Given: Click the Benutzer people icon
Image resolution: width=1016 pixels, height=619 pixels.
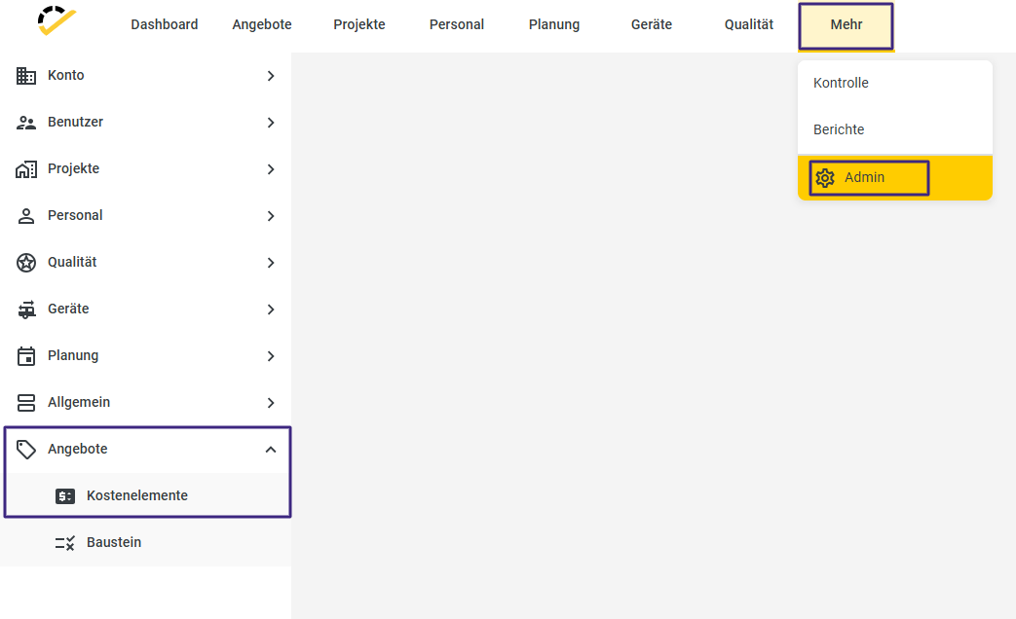Looking at the screenshot, I should click(26, 123).
